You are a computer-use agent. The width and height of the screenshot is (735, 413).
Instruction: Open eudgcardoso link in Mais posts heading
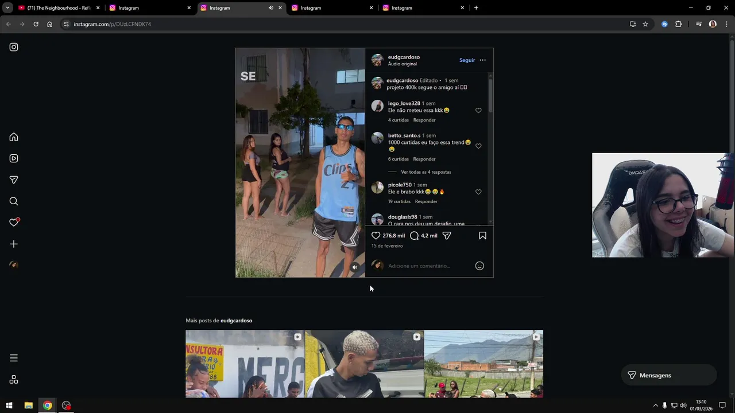tap(236, 321)
